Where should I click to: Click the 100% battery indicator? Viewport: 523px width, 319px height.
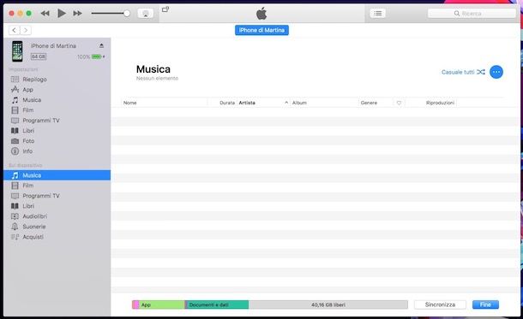(x=91, y=57)
